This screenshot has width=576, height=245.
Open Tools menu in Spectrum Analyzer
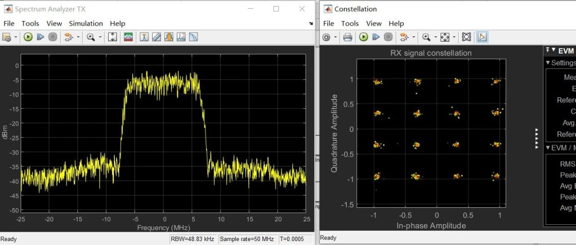coord(30,23)
